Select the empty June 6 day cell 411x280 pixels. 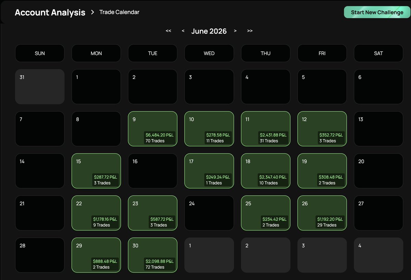point(378,87)
